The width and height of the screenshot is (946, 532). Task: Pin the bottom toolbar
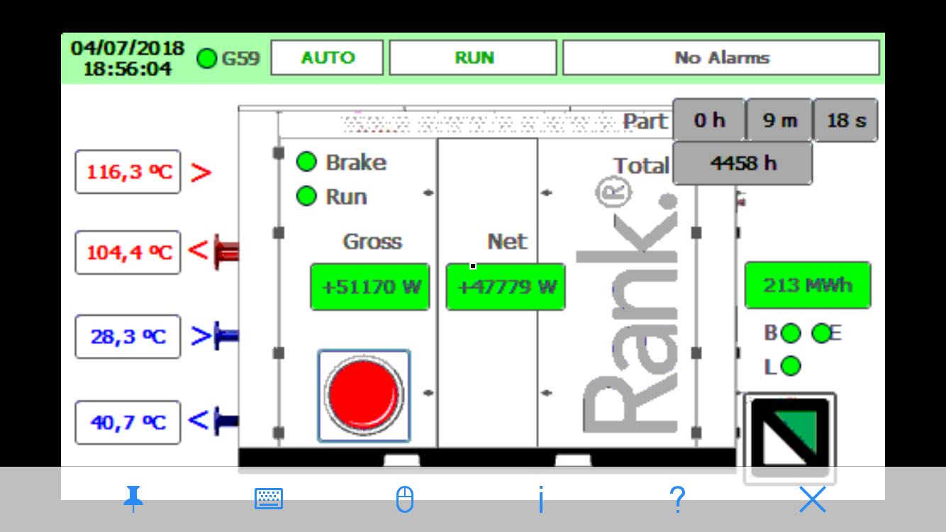coord(132,500)
